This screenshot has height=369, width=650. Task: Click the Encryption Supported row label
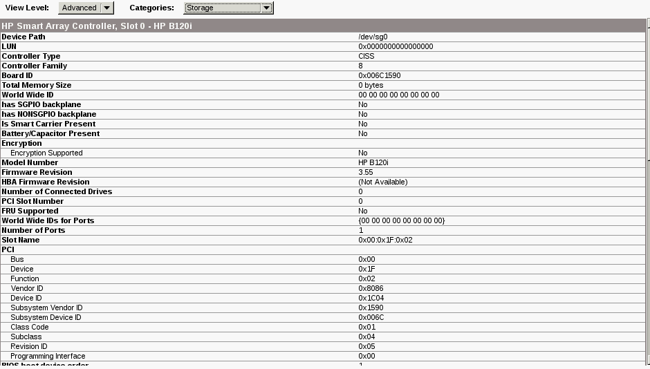tap(46, 153)
